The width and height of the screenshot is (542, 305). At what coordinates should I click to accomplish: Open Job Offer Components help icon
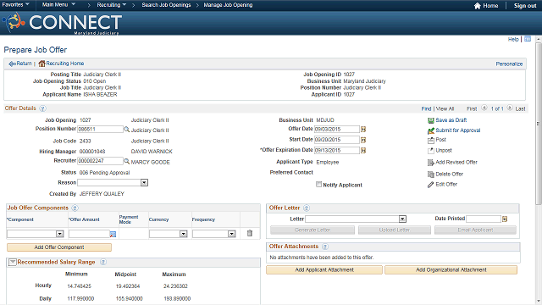click(75, 208)
